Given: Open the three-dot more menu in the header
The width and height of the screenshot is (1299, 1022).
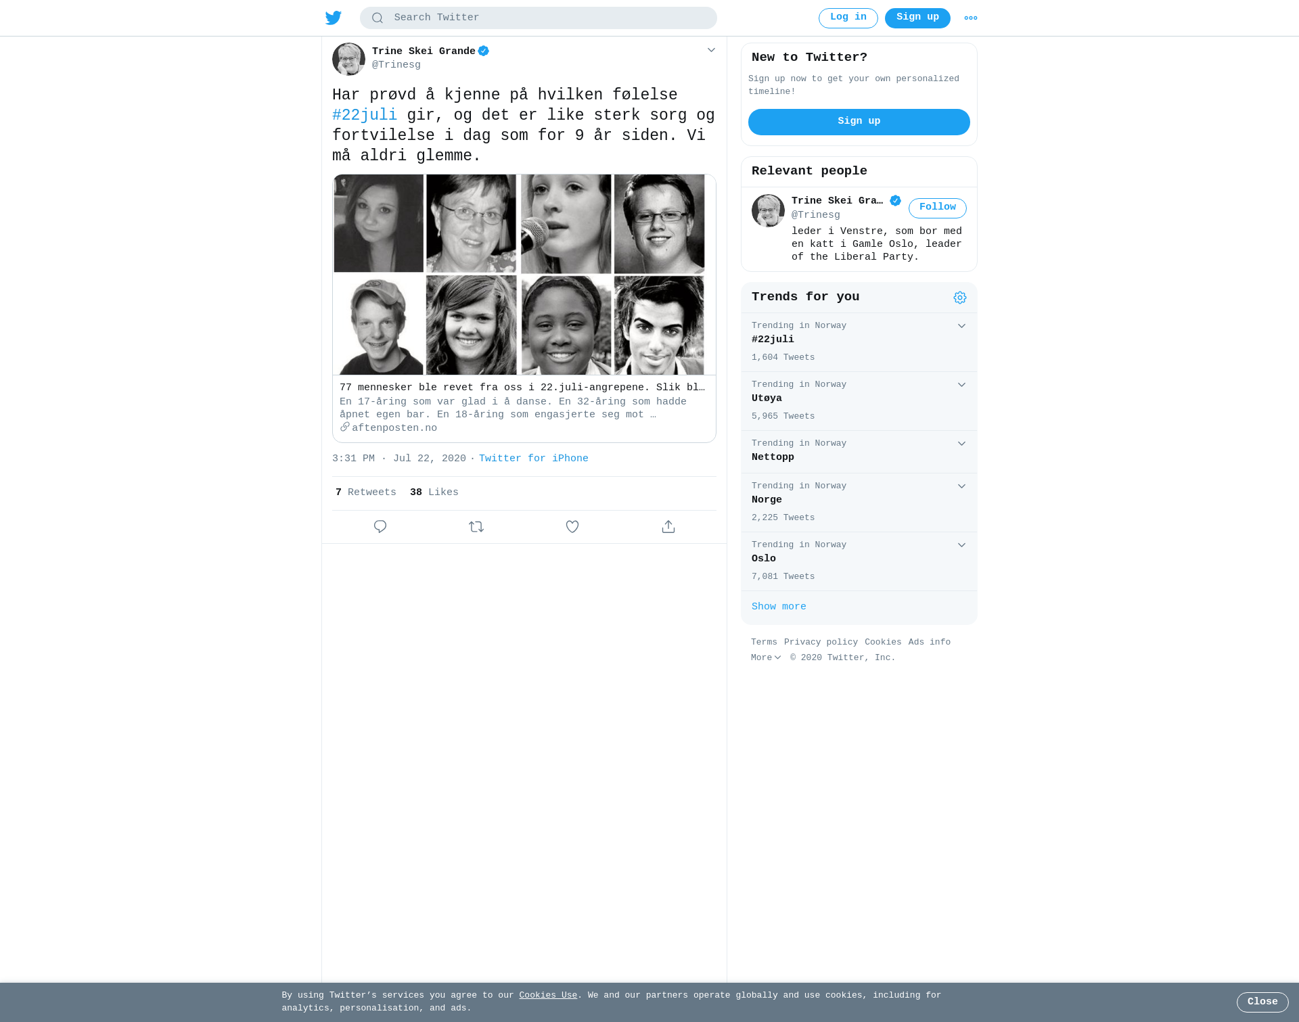Looking at the screenshot, I should [x=971, y=18].
